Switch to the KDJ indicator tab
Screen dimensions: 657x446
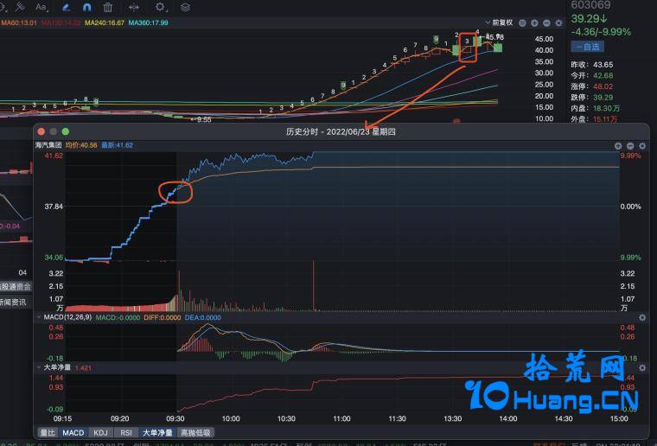(x=101, y=432)
